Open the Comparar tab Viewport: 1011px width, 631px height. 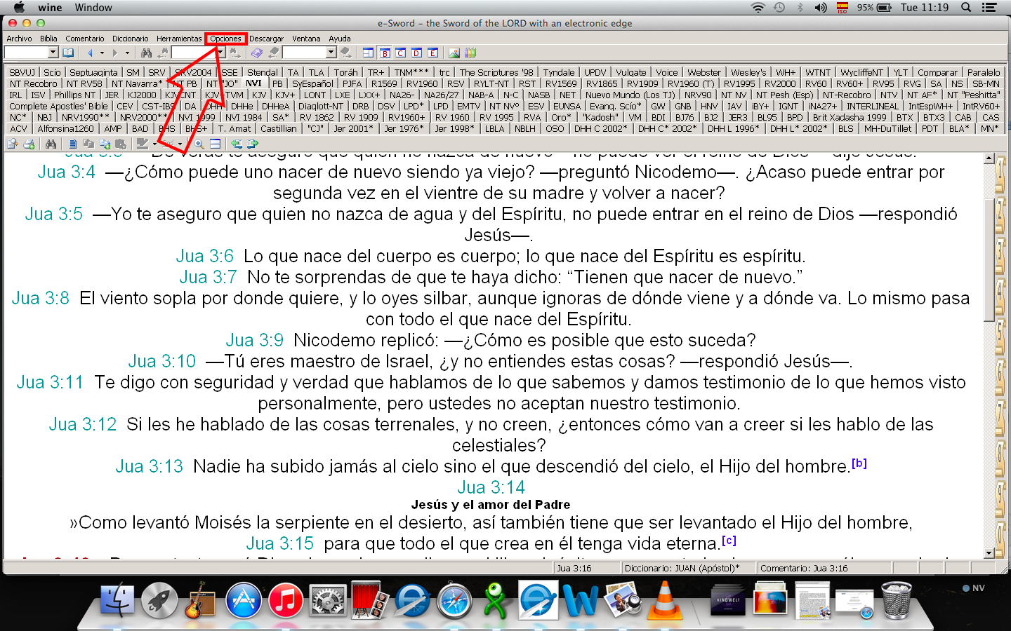937,72
